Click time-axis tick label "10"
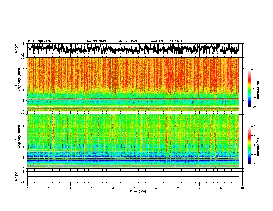This screenshot has width=273, height=211. click(x=242, y=188)
